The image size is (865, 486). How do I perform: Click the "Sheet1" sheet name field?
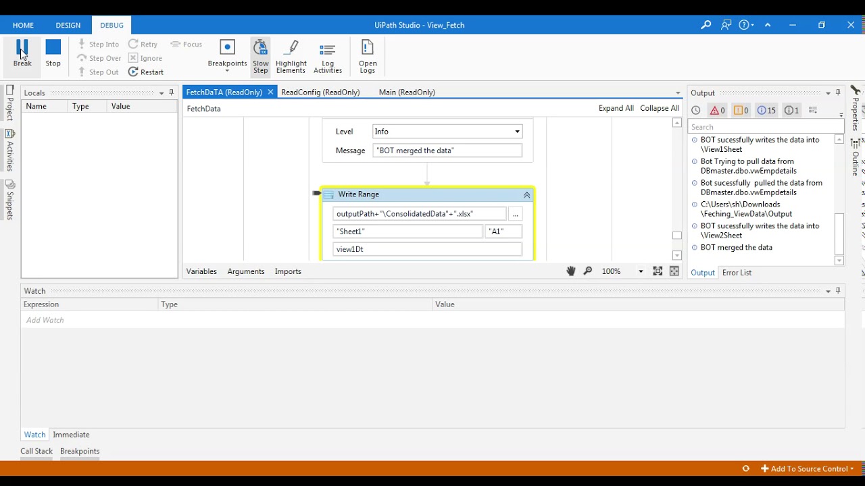click(x=408, y=232)
